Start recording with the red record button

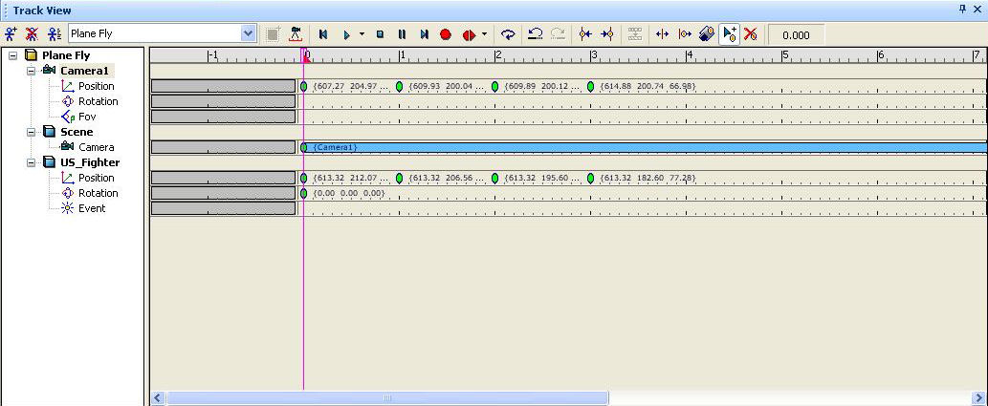[x=446, y=34]
